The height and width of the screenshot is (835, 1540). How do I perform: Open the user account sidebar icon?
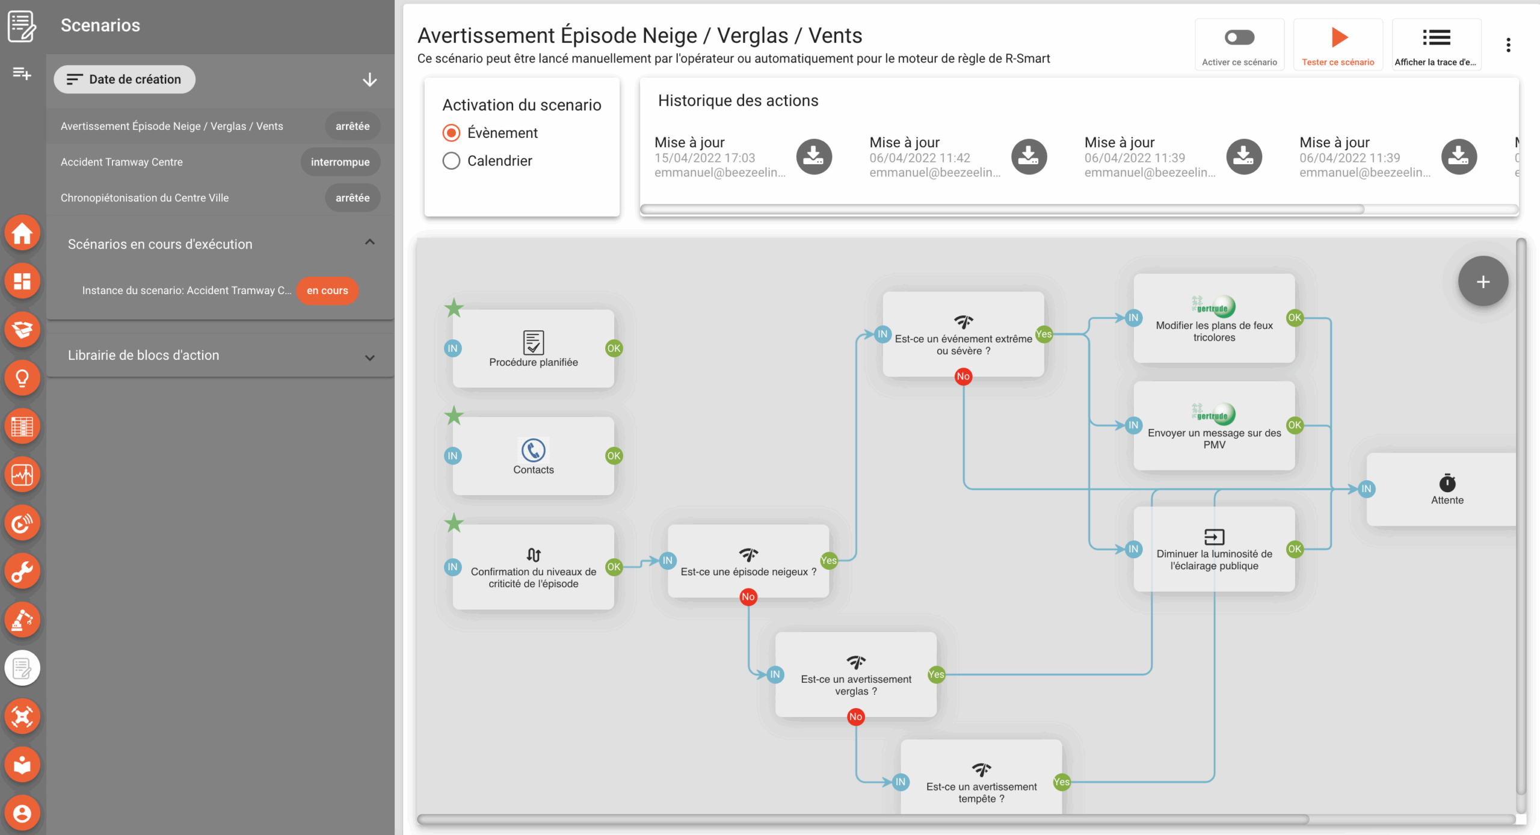[x=22, y=813]
